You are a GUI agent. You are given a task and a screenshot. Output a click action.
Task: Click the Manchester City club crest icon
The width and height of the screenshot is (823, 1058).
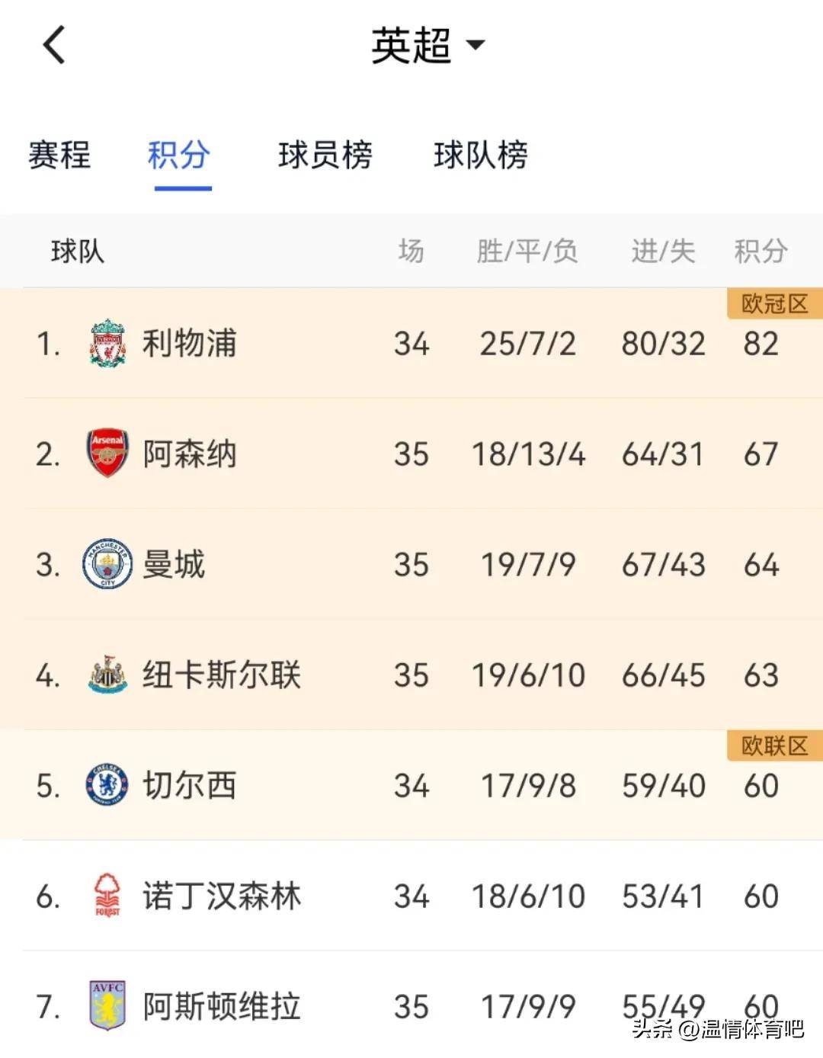[x=109, y=565]
